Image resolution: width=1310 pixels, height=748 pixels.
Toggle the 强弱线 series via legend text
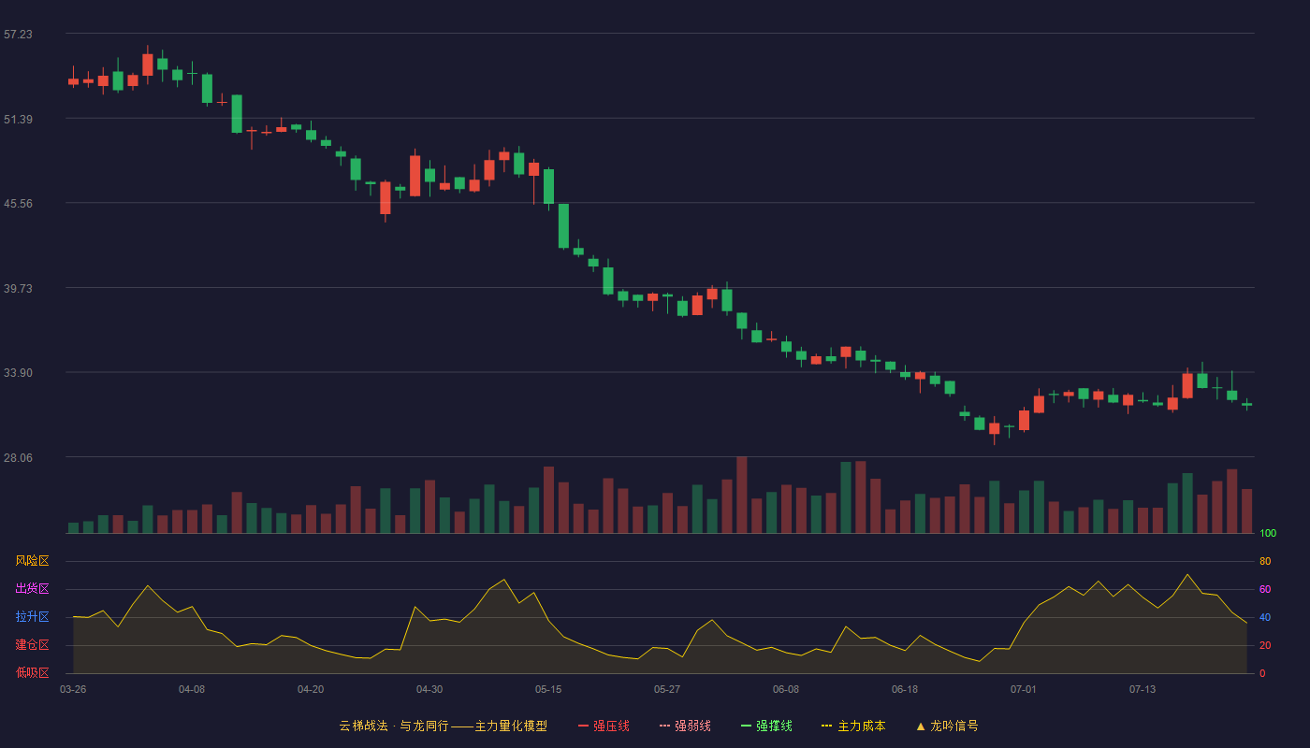click(x=692, y=726)
